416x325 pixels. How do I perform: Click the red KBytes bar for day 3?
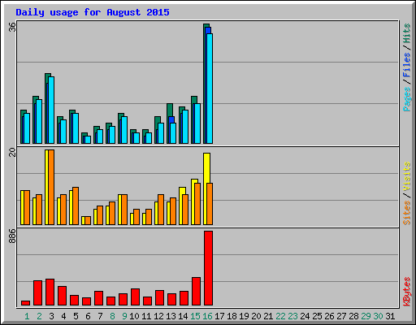[50, 292]
